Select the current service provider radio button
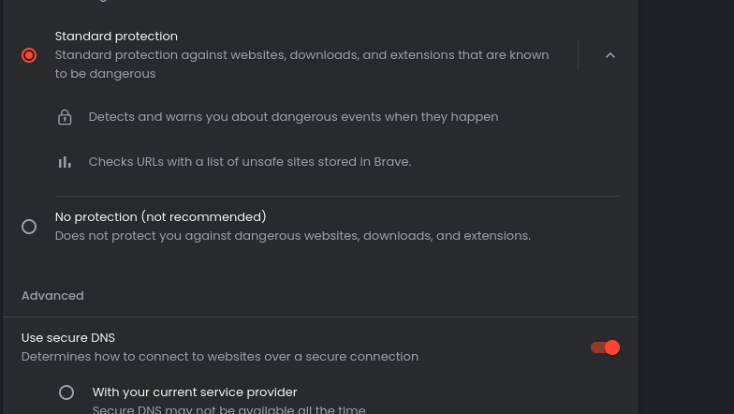 (66, 392)
